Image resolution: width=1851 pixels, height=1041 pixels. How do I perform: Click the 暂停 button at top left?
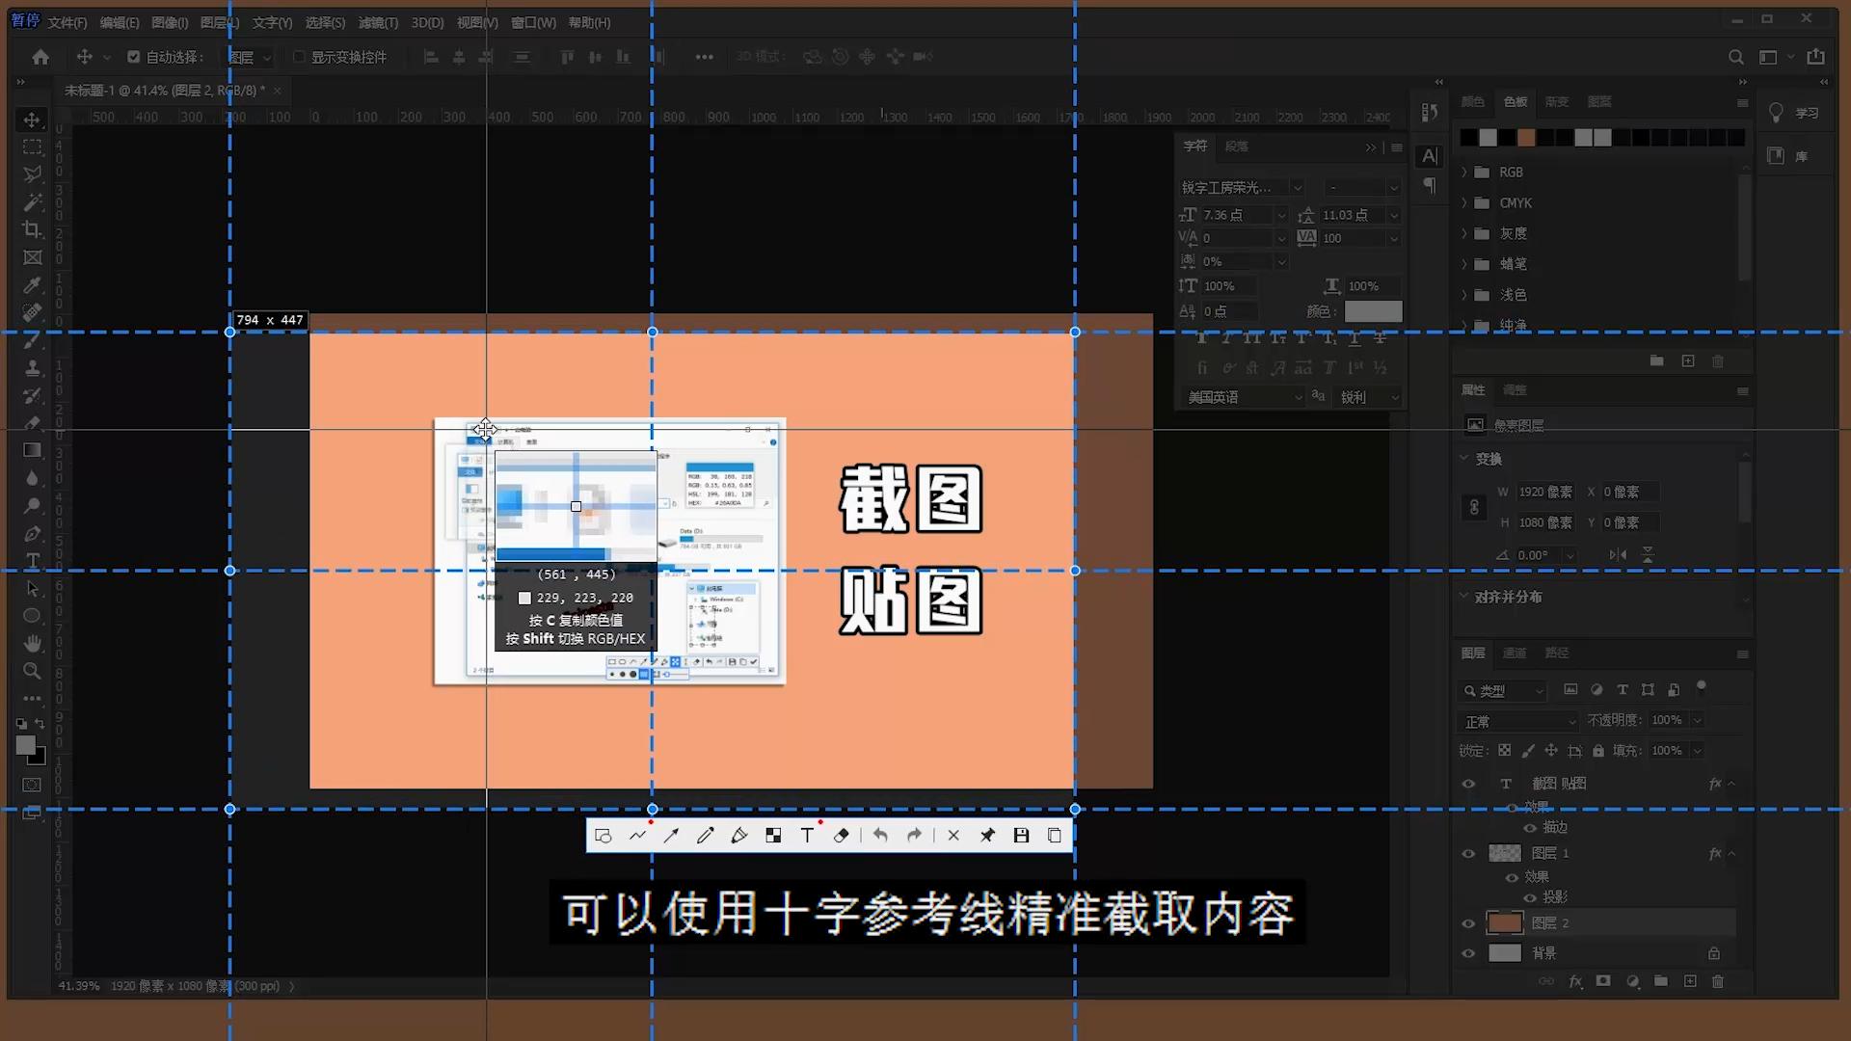point(24,17)
